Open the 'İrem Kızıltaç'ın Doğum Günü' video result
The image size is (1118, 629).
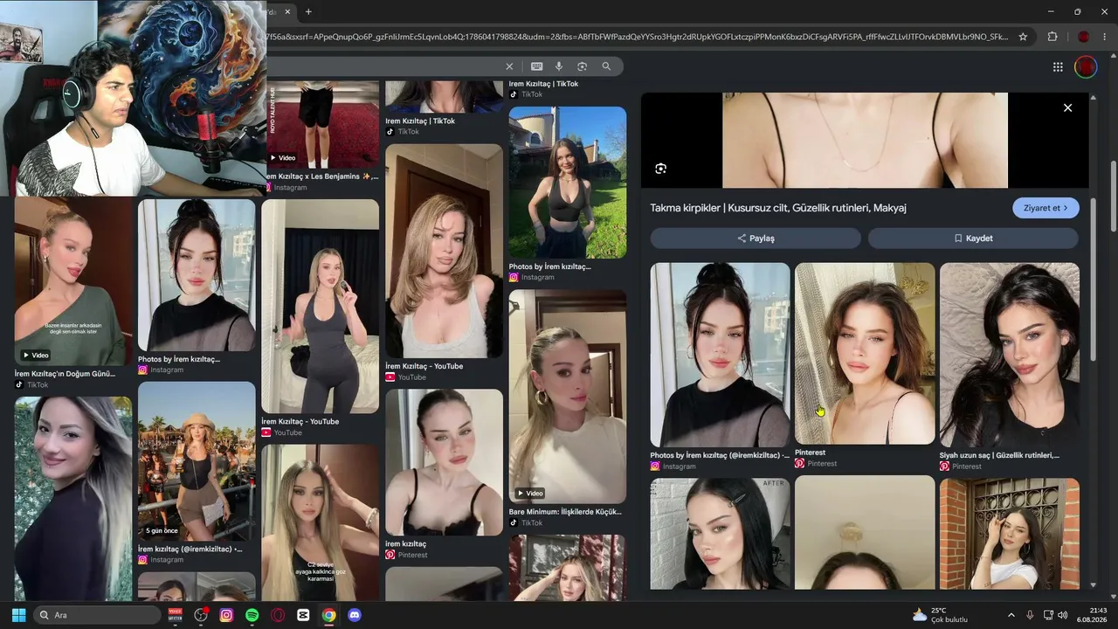pyautogui.click(x=73, y=281)
